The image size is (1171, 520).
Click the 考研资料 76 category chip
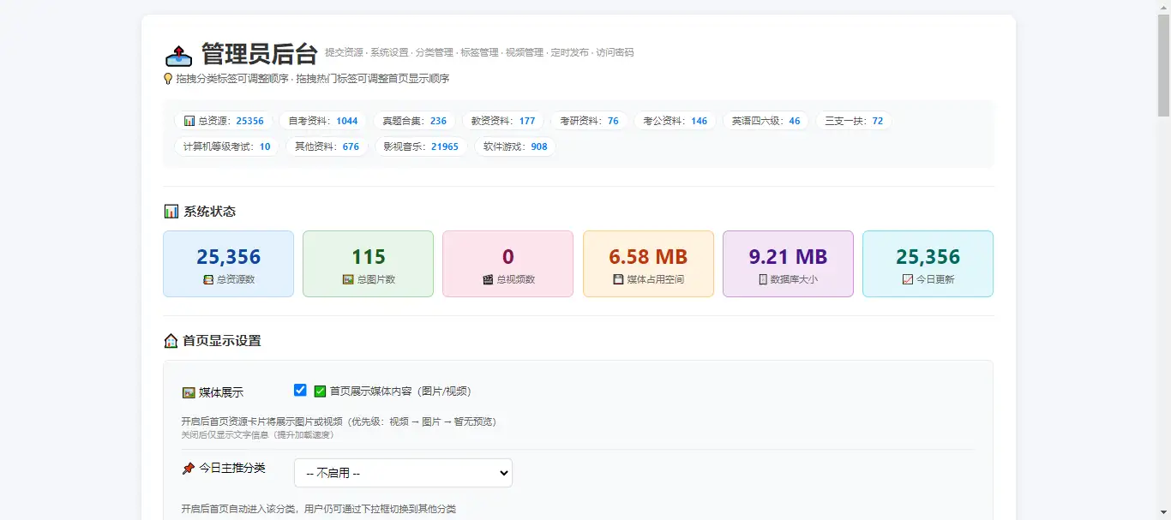click(x=589, y=121)
